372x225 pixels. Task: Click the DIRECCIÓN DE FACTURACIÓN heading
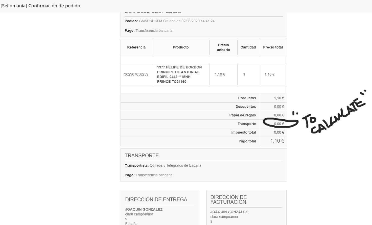(x=228, y=199)
